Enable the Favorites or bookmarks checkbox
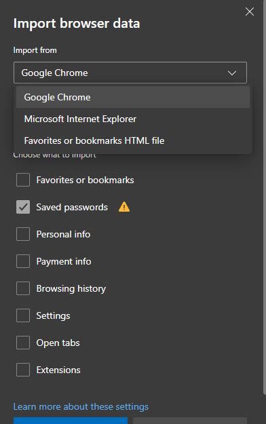266x424 pixels. [23, 180]
